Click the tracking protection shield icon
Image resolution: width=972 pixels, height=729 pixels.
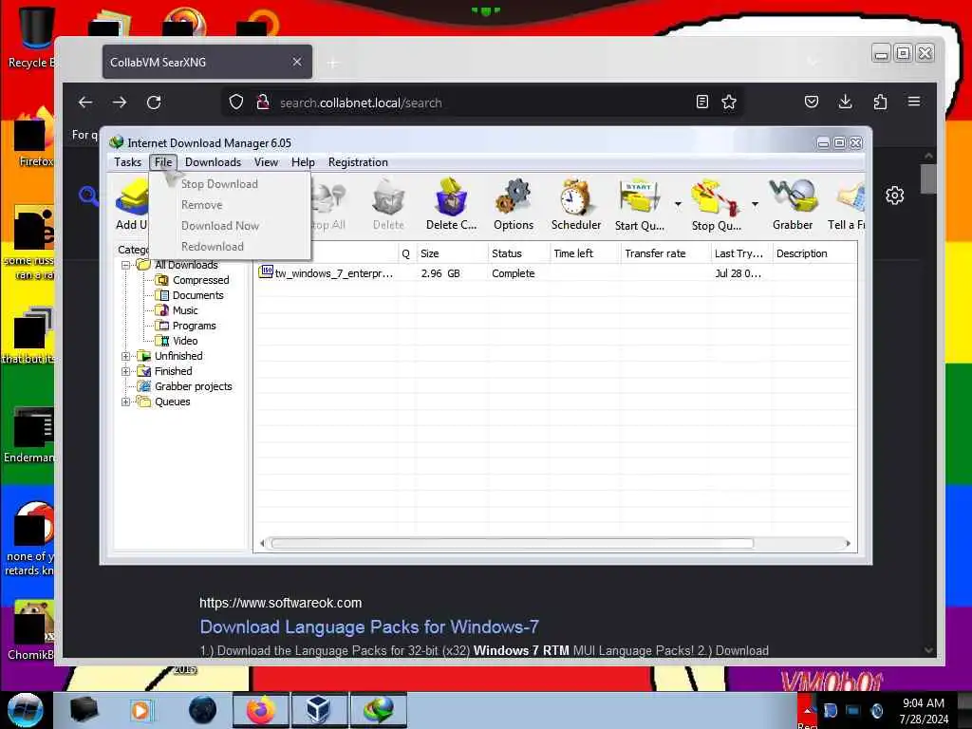click(x=236, y=102)
